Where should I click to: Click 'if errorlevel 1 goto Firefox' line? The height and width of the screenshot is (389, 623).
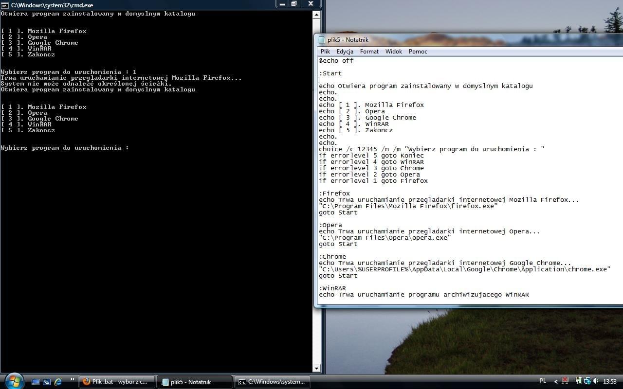tap(373, 181)
